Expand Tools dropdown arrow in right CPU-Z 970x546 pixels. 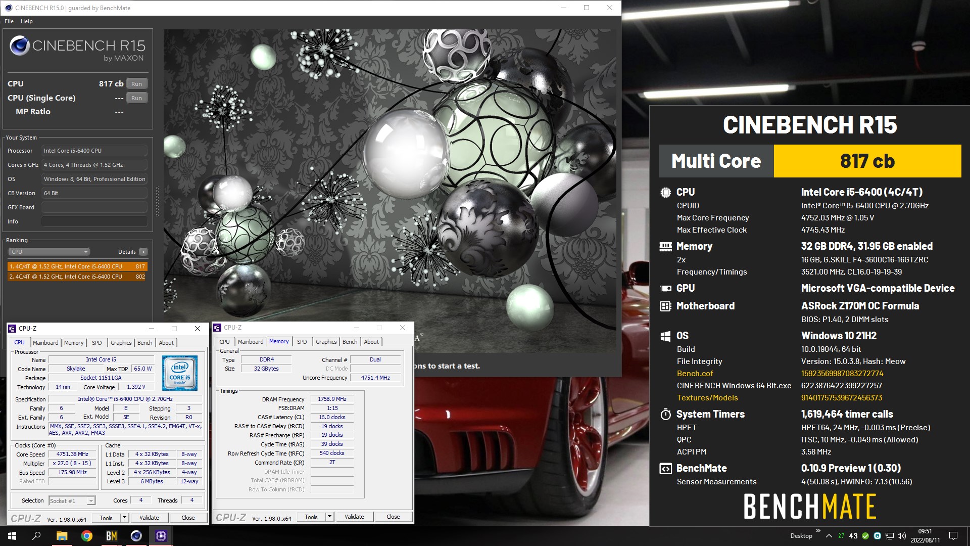[330, 517]
